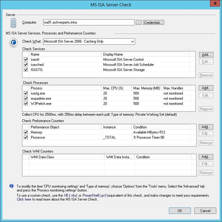Click 'Available MBytes>512' condition cell
Screen dimensions: 222x222
[x=149, y=132]
